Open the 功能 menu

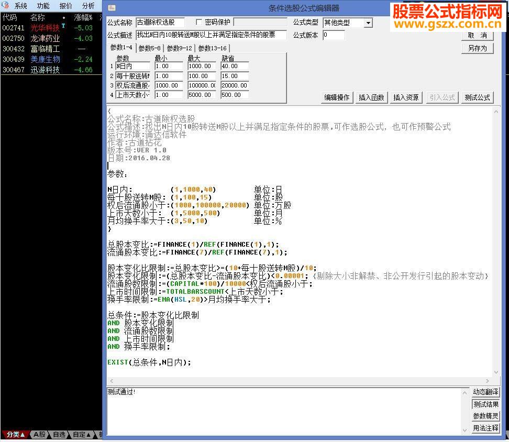coord(43,6)
